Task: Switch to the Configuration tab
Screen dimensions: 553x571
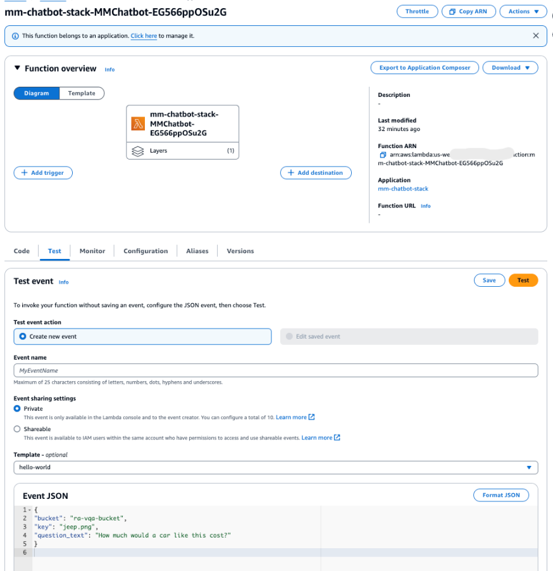Action: [146, 251]
